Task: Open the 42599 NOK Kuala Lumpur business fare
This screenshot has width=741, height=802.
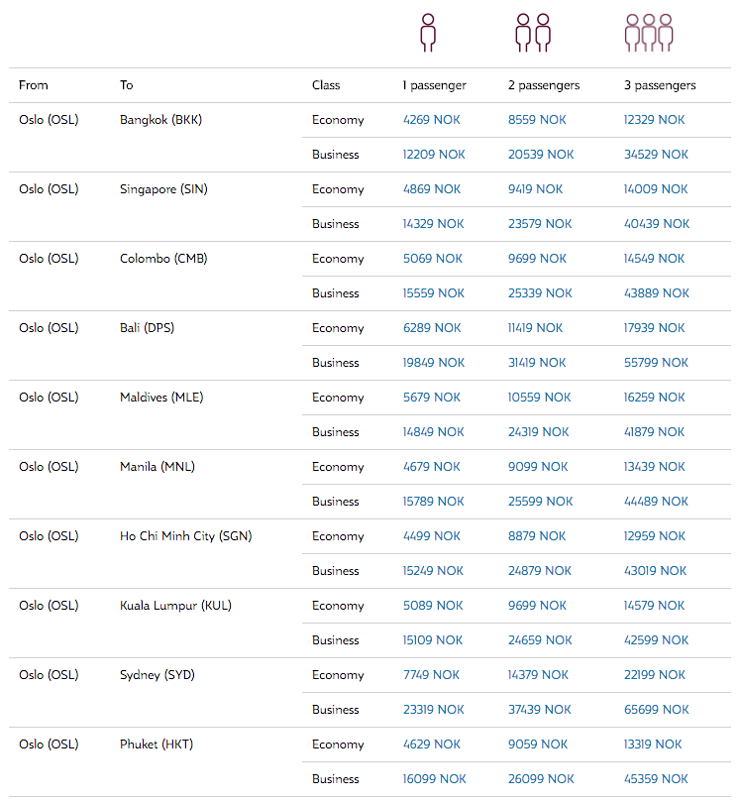Action: (656, 640)
